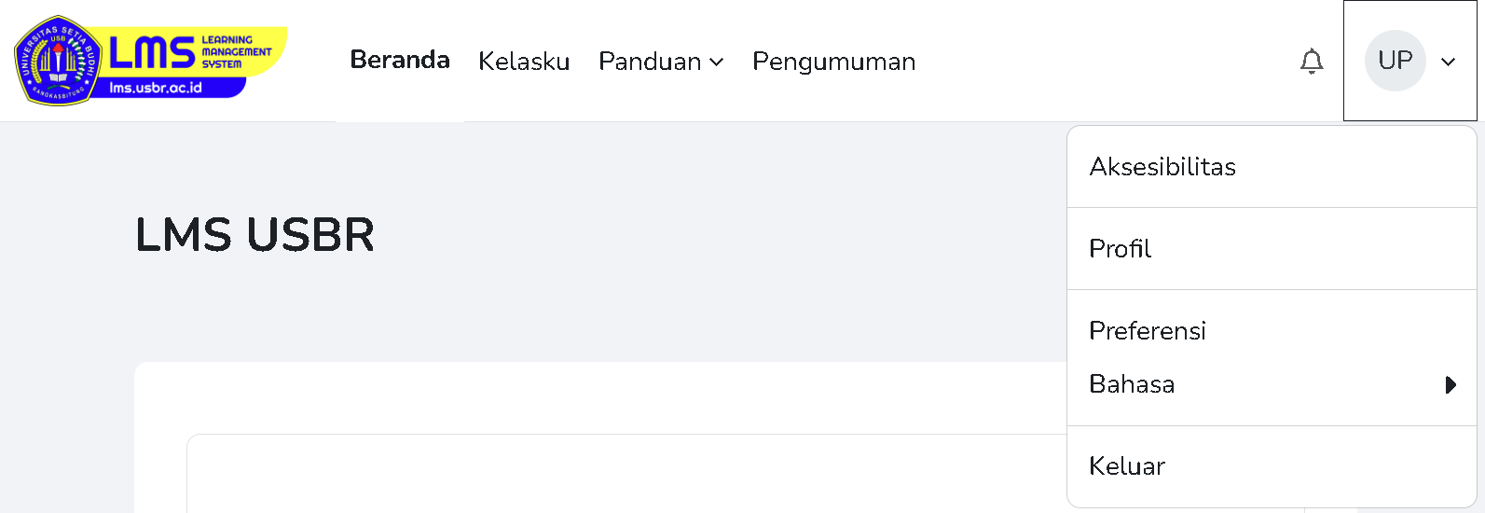1485x513 pixels.
Task: Go to the Beranda tab
Action: tap(400, 60)
